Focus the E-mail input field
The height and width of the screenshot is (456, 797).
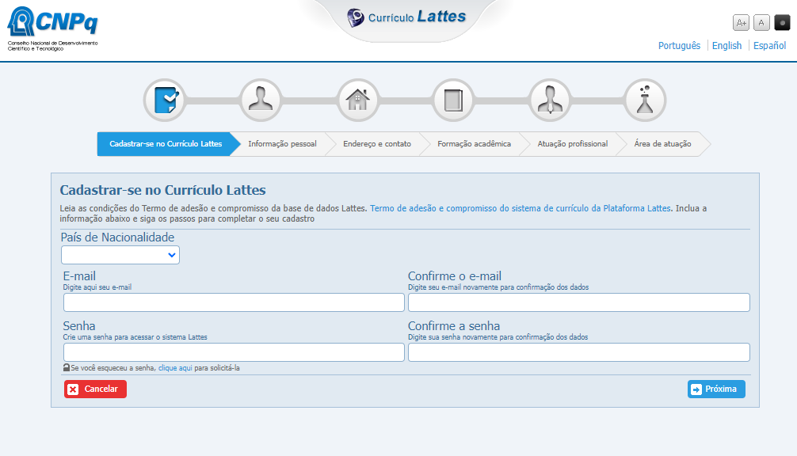click(234, 302)
